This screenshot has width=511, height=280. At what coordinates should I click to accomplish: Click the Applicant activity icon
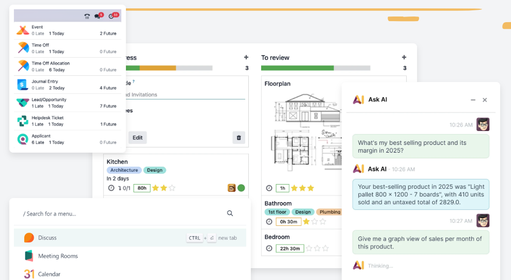(x=23, y=139)
